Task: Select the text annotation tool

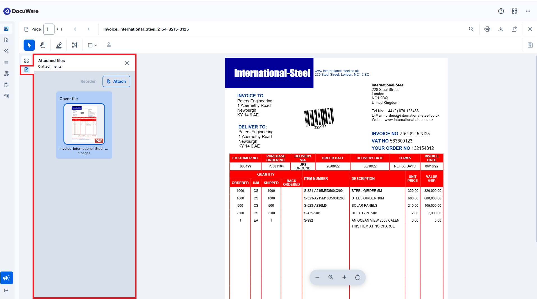Action: pyautogui.click(x=75, y=45)
